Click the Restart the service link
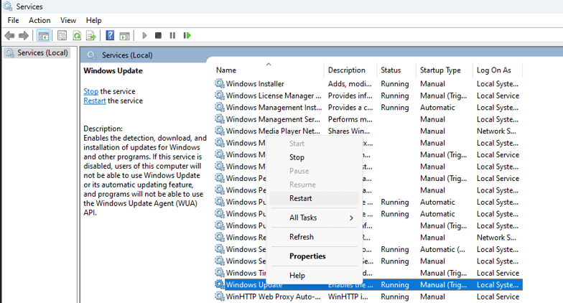The image size is (563, 303). click(x=95, y=101)
